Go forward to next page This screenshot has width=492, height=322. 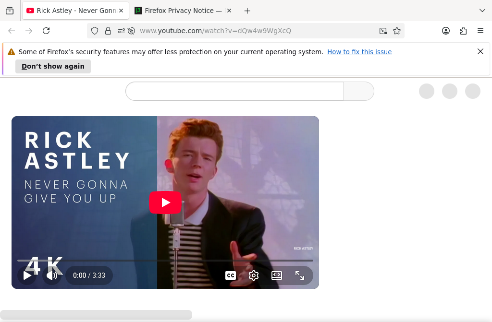(29, 31)
